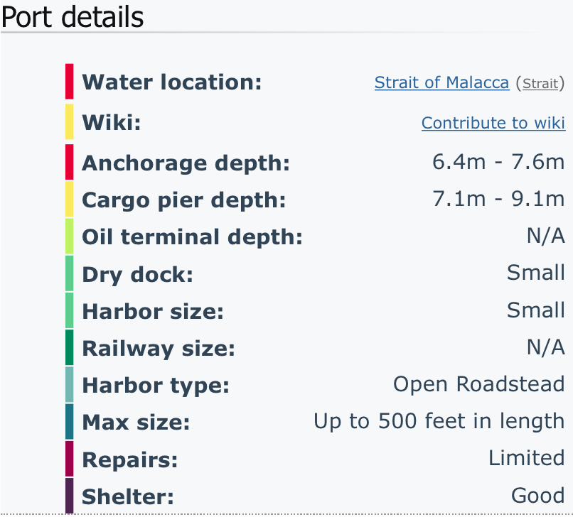
Task: Open the Contribute to wiki link
Action: (x=493, y=123)
